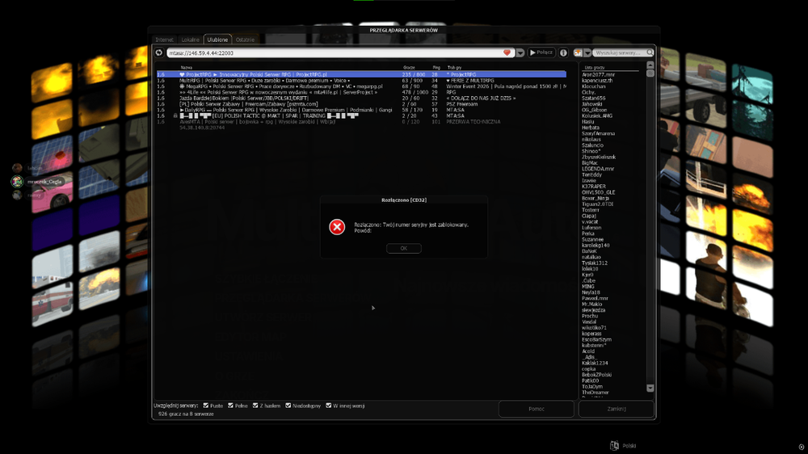The height and width of the screenshot is (454, 808).
Task: Toggle the Pełne checkbox
Action: [x=230, y=406]
